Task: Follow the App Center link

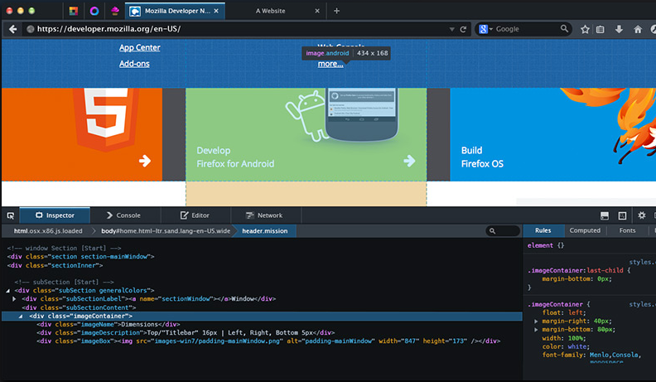Action: pos(140,48)
